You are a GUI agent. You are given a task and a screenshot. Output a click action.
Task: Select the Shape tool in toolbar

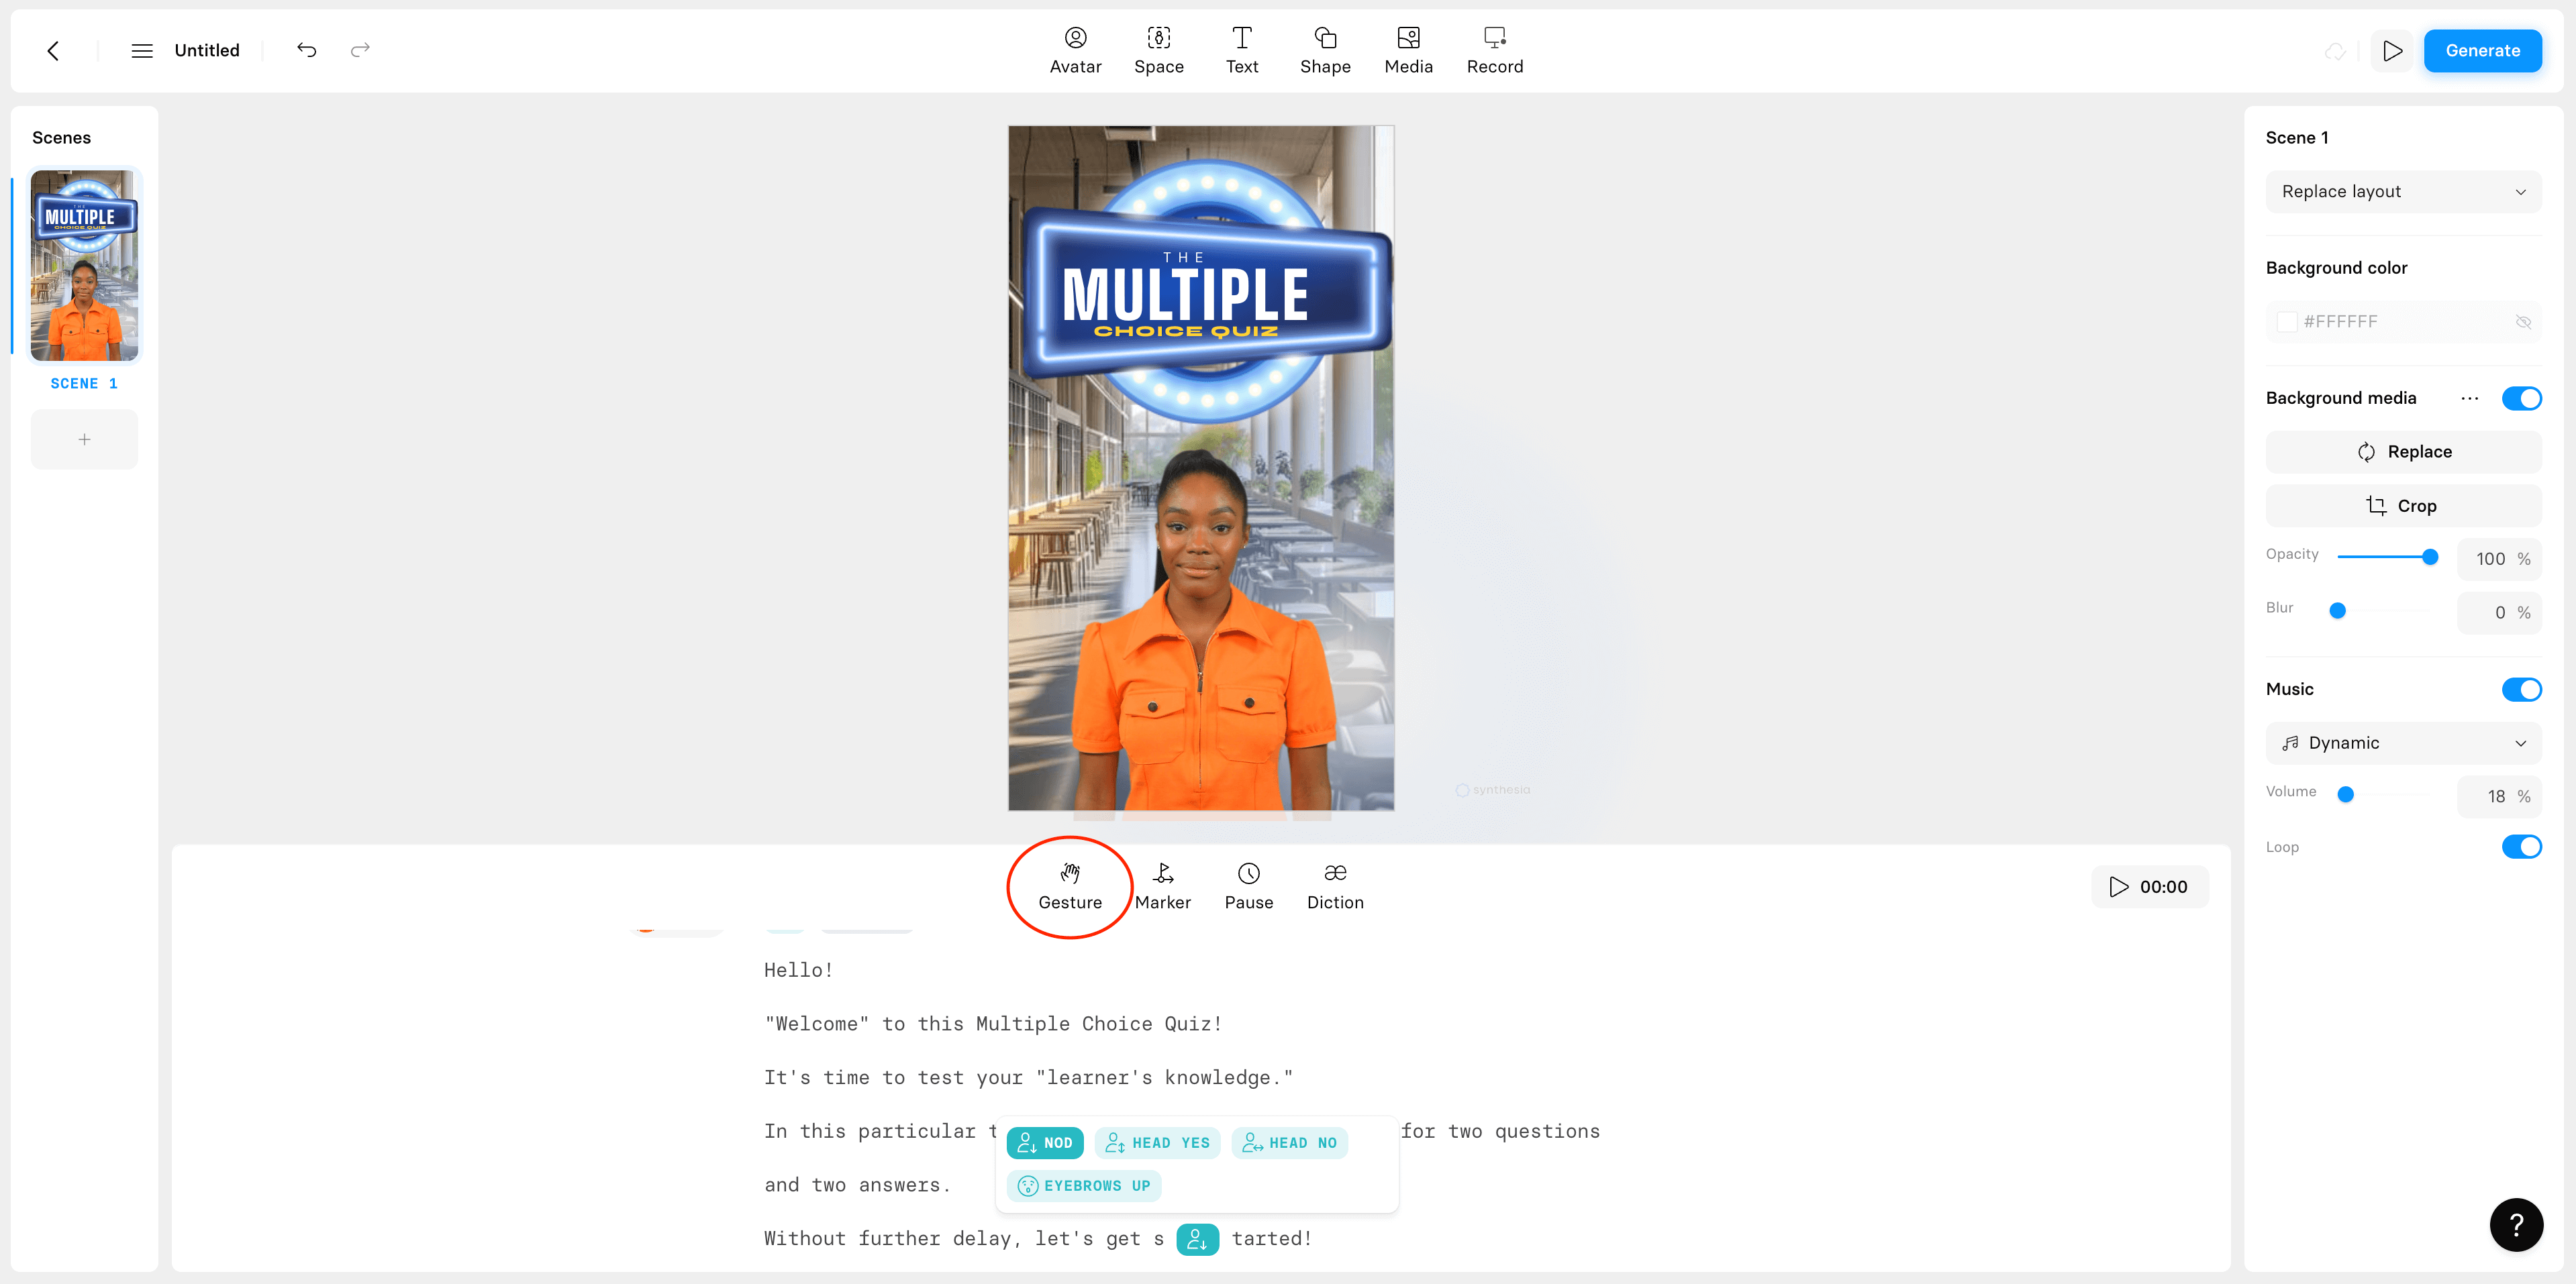tap(1326, 49)
